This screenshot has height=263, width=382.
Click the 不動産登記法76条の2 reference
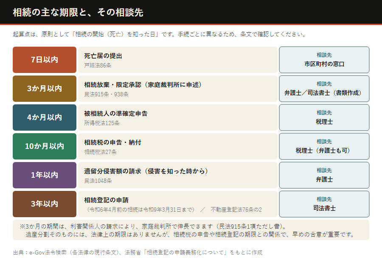pos(236,210)
